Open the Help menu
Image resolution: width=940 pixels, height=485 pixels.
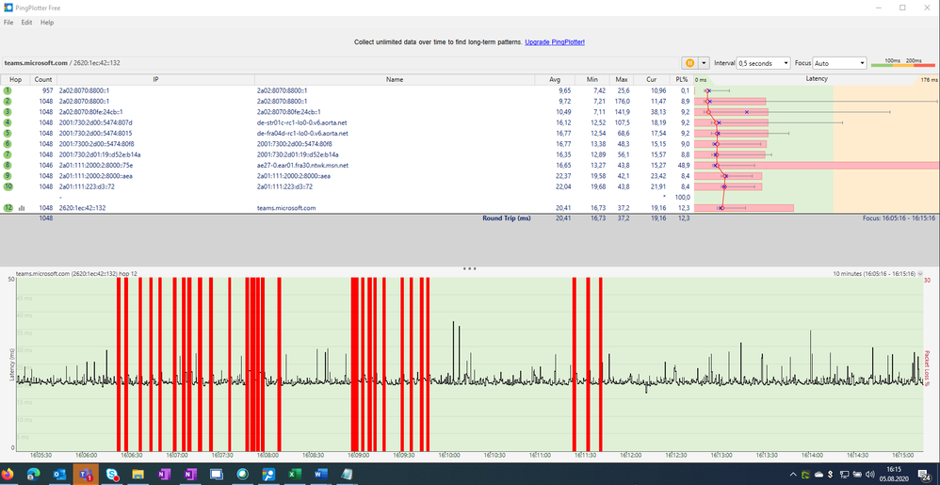tap(47, 22)
